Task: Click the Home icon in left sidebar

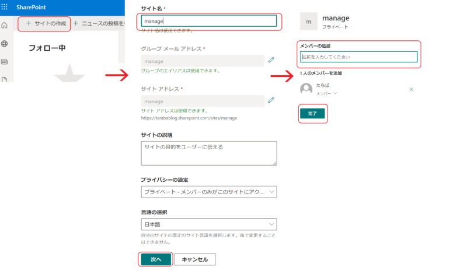Action: point(5,26)
